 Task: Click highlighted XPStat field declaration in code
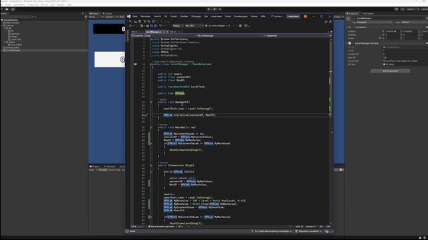coord(180,93)
